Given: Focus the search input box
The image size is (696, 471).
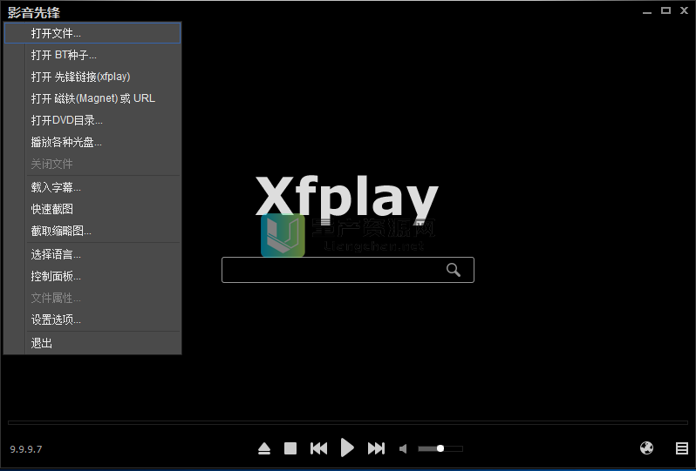Looking at the screenshot, I should [x=347, y=270].
